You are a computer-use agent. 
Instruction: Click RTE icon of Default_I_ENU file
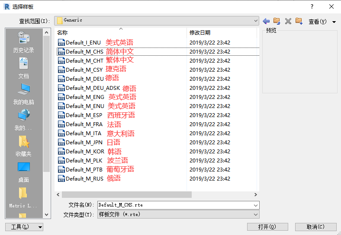pos(61,42)
